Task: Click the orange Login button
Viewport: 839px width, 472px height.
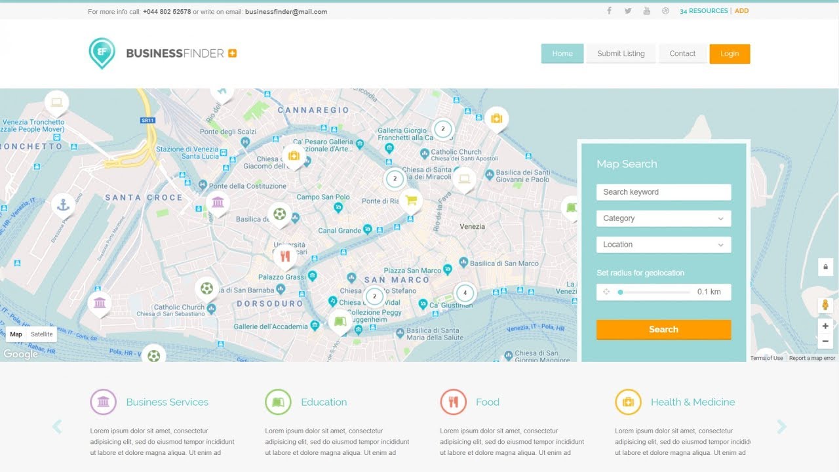Action: click(730, 54)
